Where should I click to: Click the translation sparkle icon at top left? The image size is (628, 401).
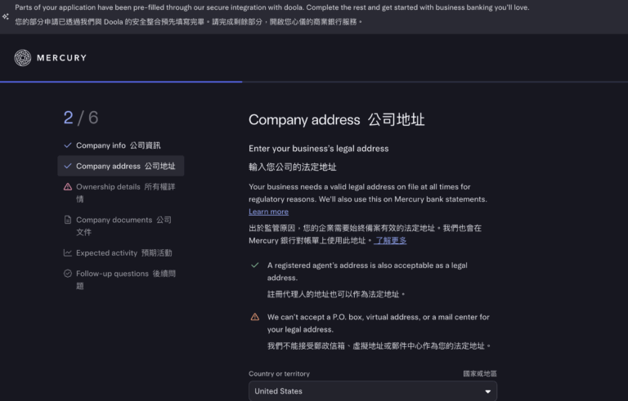6,16
